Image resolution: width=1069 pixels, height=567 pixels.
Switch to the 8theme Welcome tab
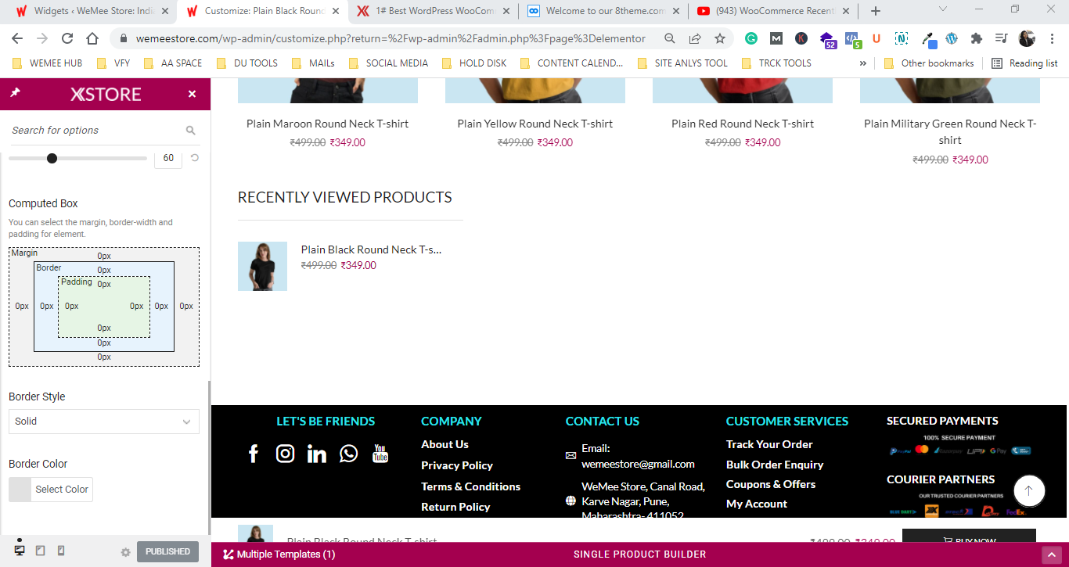[603, 11]
